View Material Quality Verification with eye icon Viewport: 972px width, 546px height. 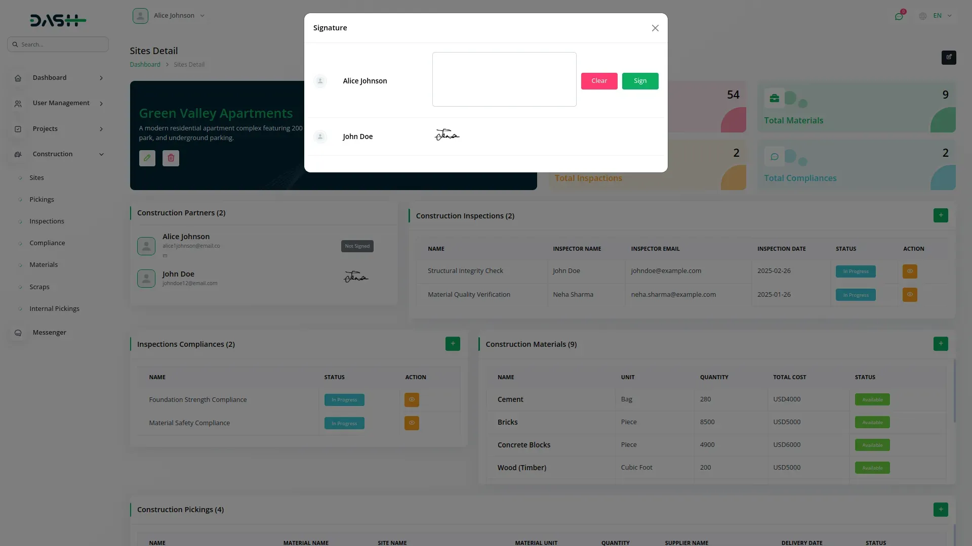coord(910,295)
